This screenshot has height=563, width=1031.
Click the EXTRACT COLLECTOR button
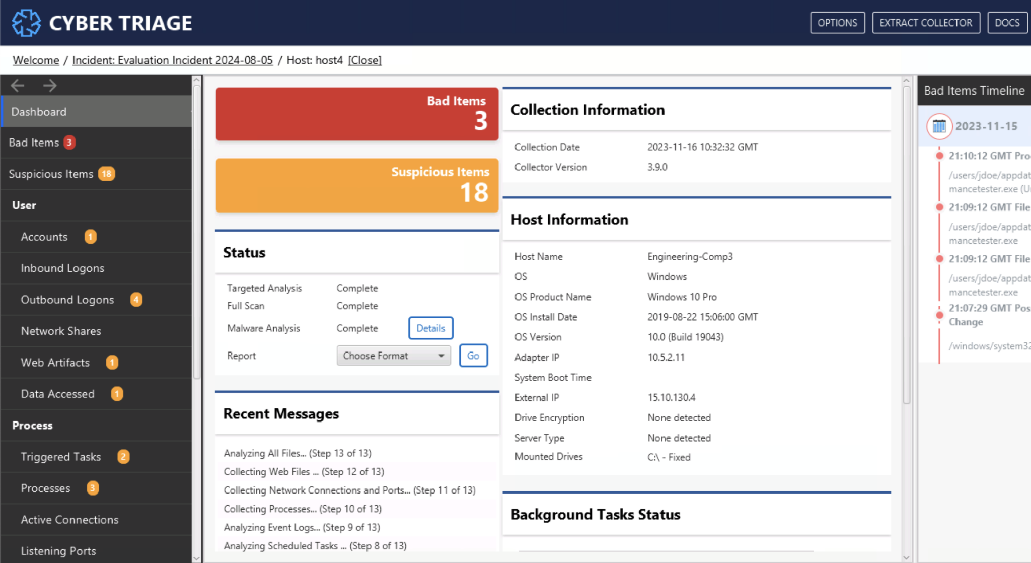click(x=926, y=22)
